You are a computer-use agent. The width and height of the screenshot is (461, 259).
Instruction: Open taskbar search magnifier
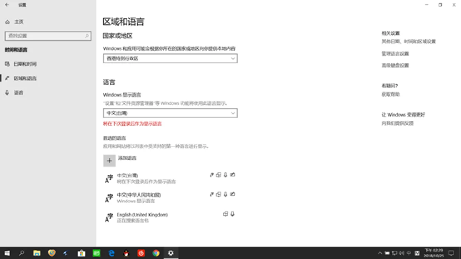coord(22,253)
